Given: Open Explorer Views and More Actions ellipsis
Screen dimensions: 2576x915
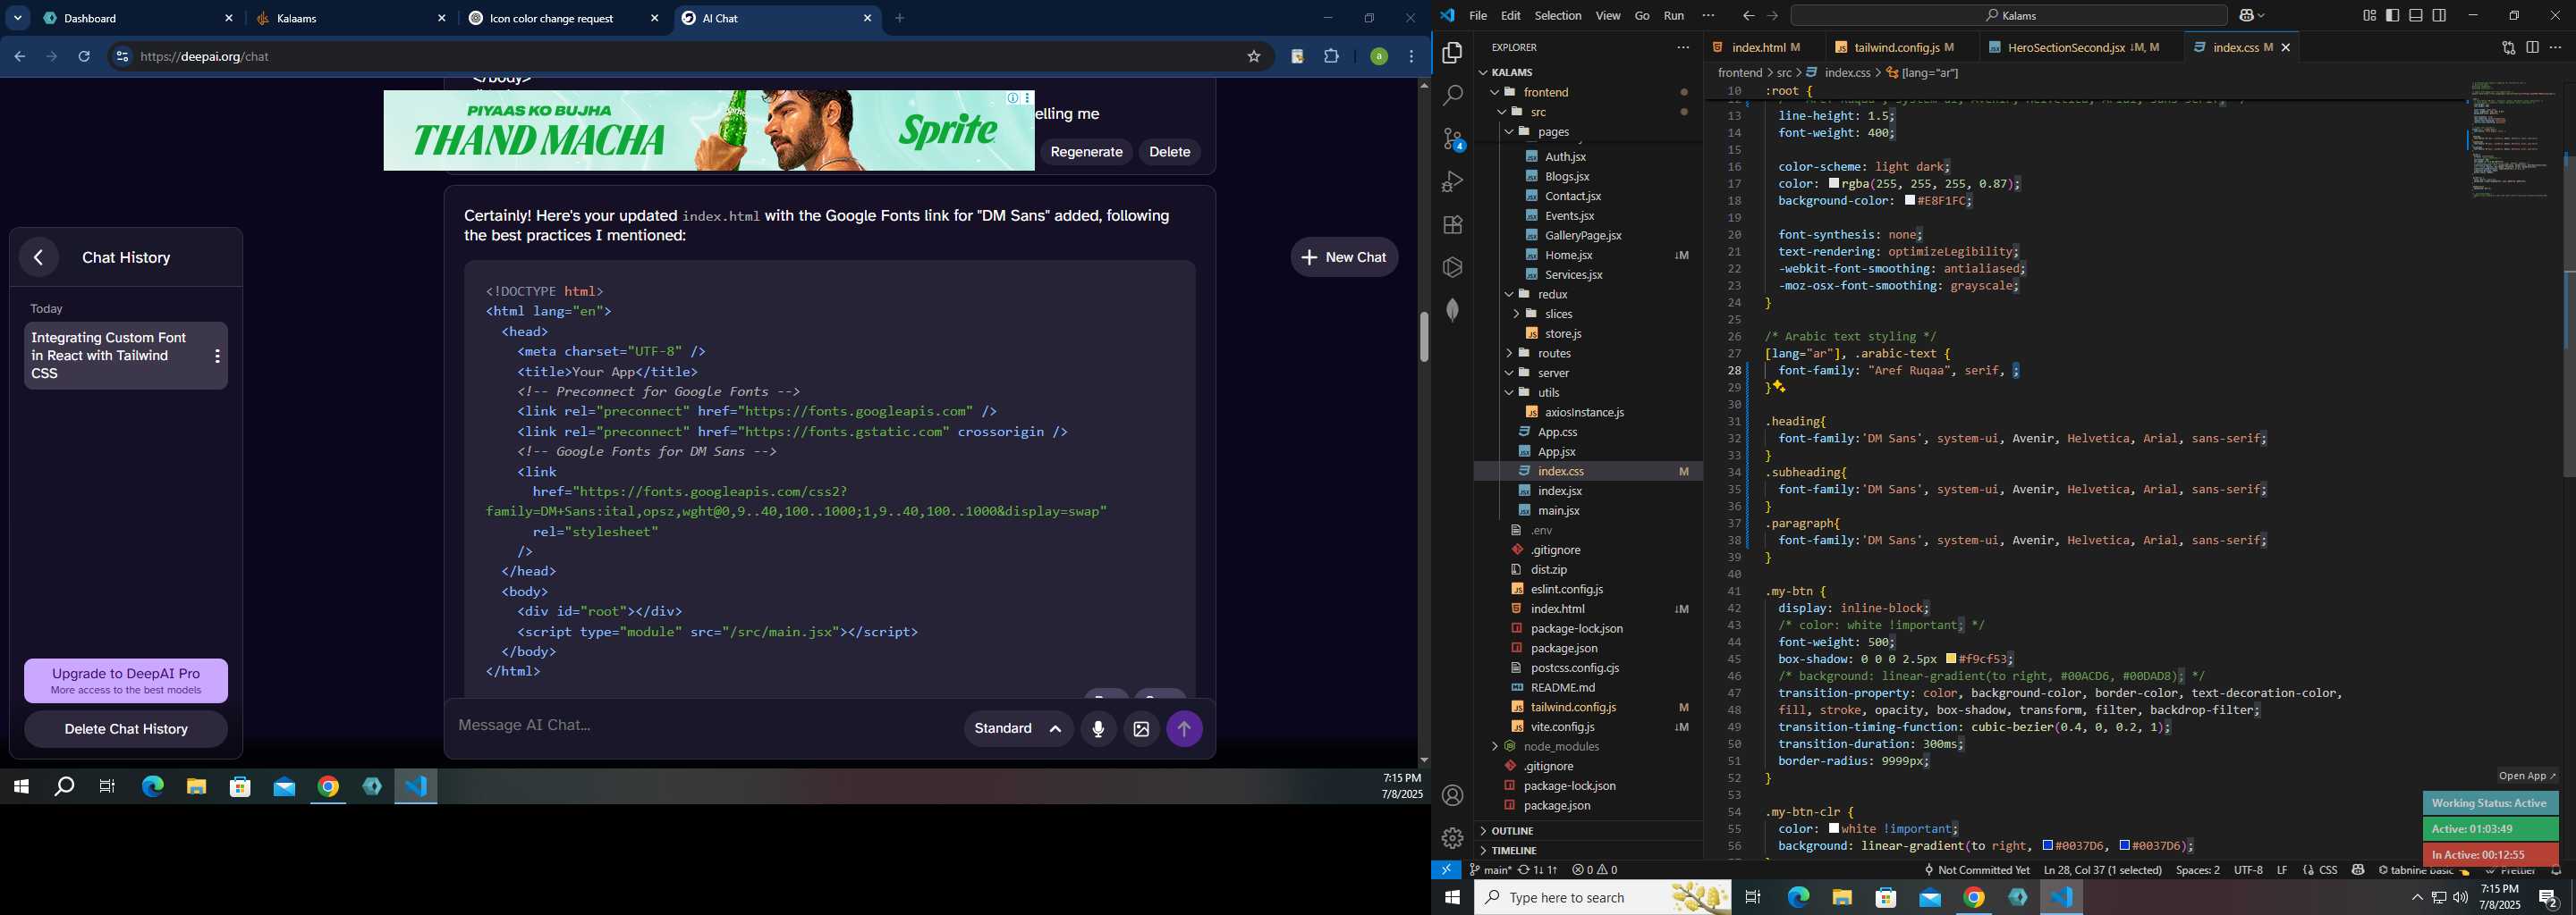Looking at the screenshot, I should click(x=1683, y=48).
